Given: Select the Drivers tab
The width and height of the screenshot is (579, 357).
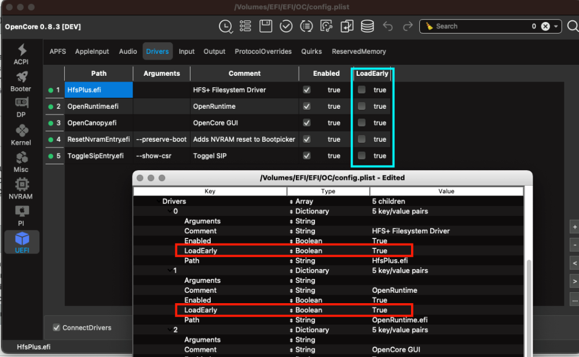Looking at the screenshot, I should (157, 51).
